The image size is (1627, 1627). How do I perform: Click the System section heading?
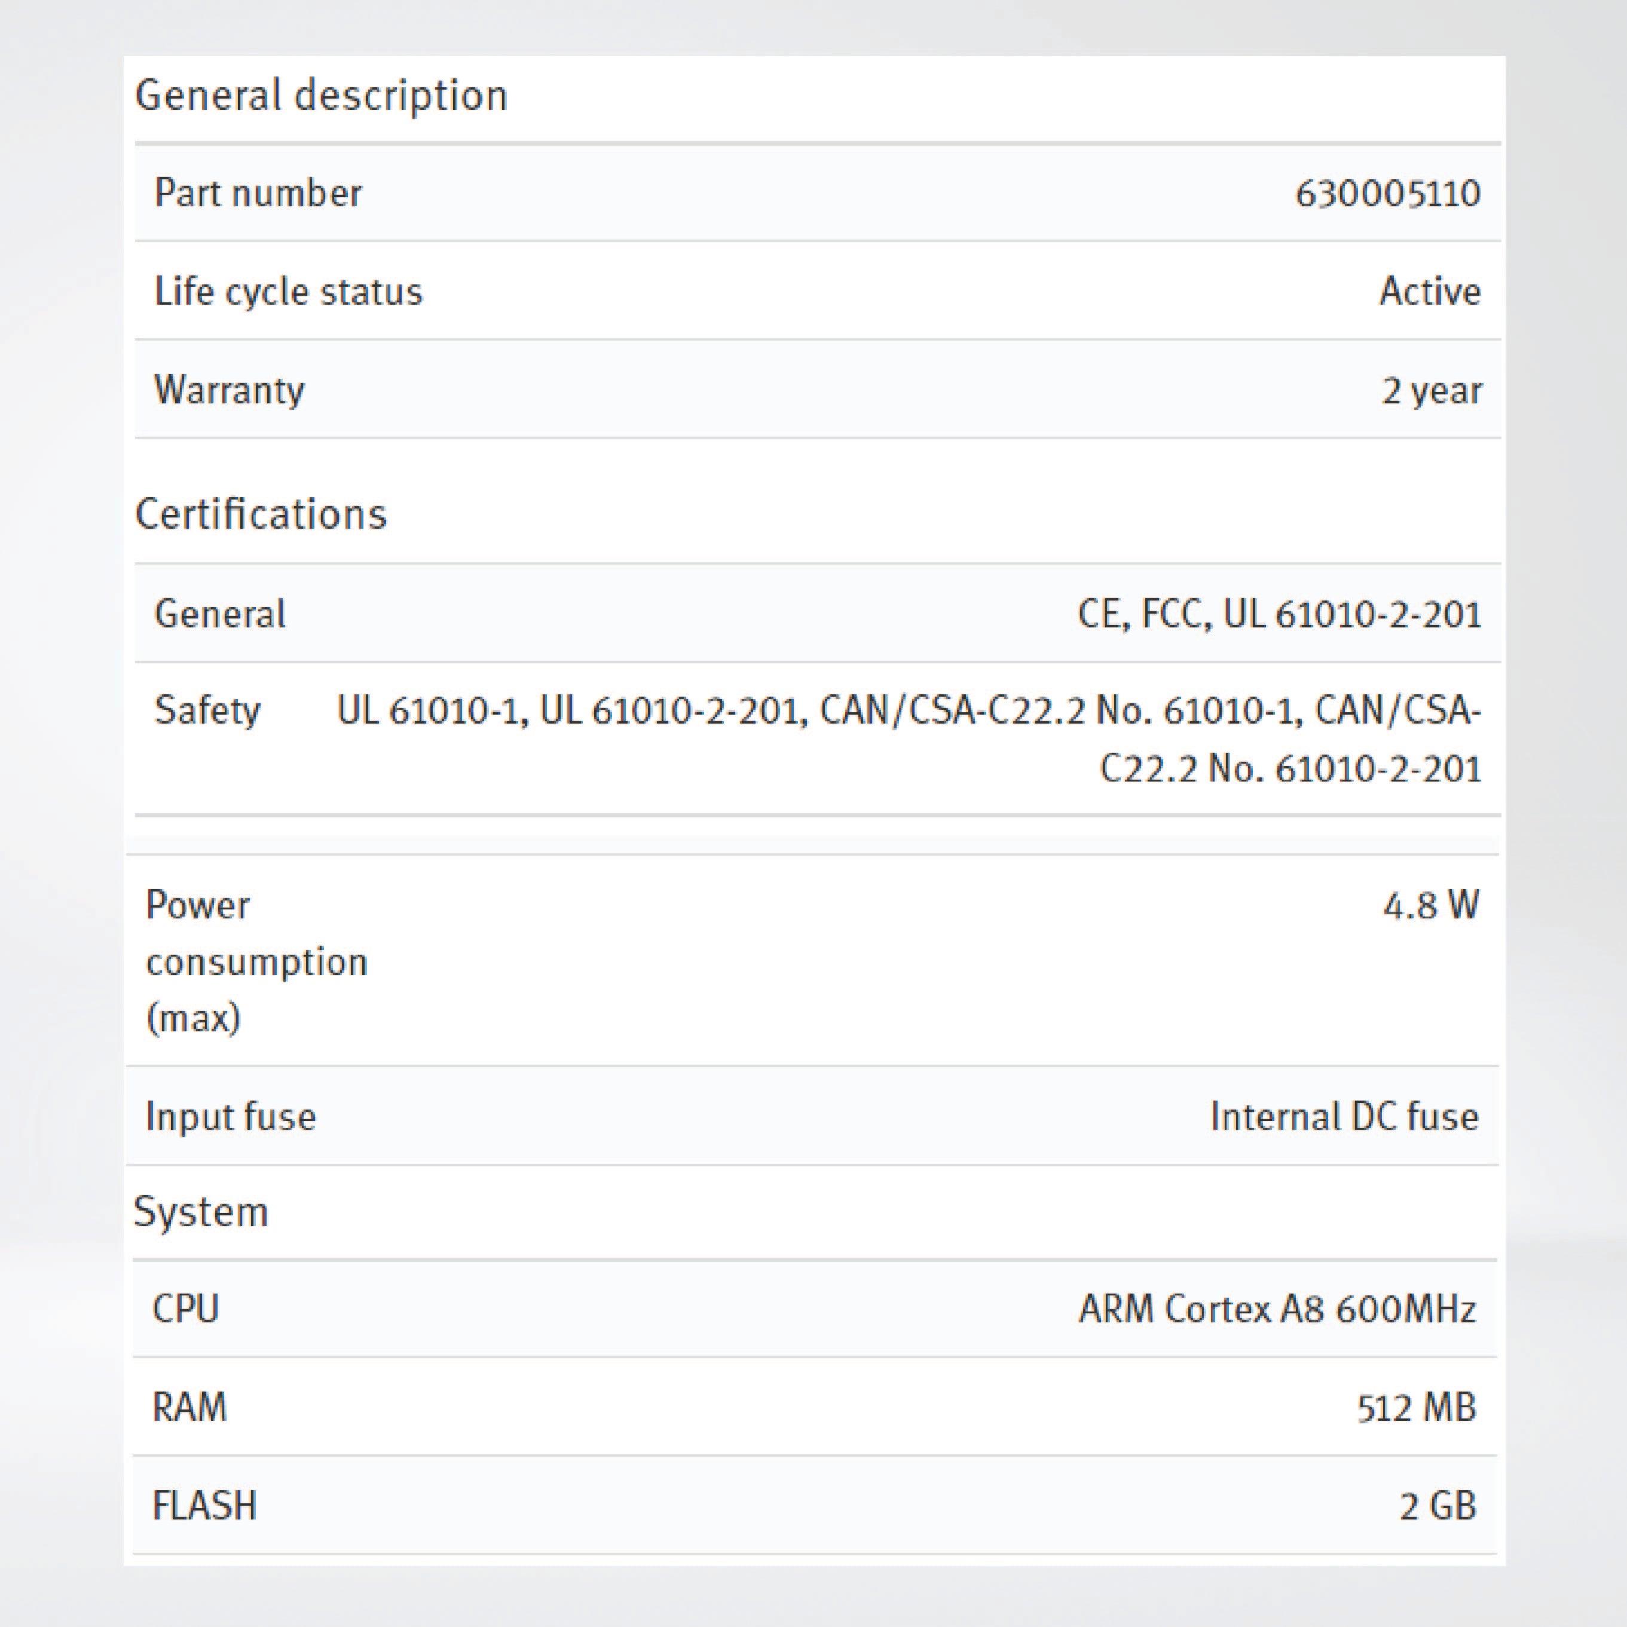202,1213
